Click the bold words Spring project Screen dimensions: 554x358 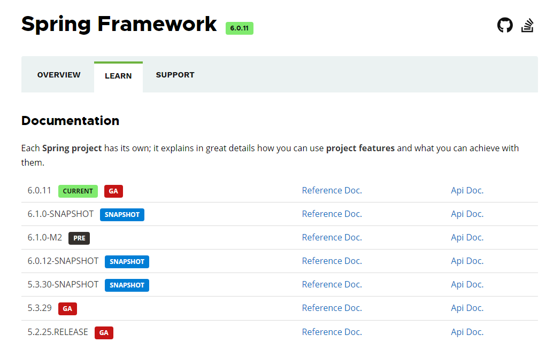click(x=72, y=149)
